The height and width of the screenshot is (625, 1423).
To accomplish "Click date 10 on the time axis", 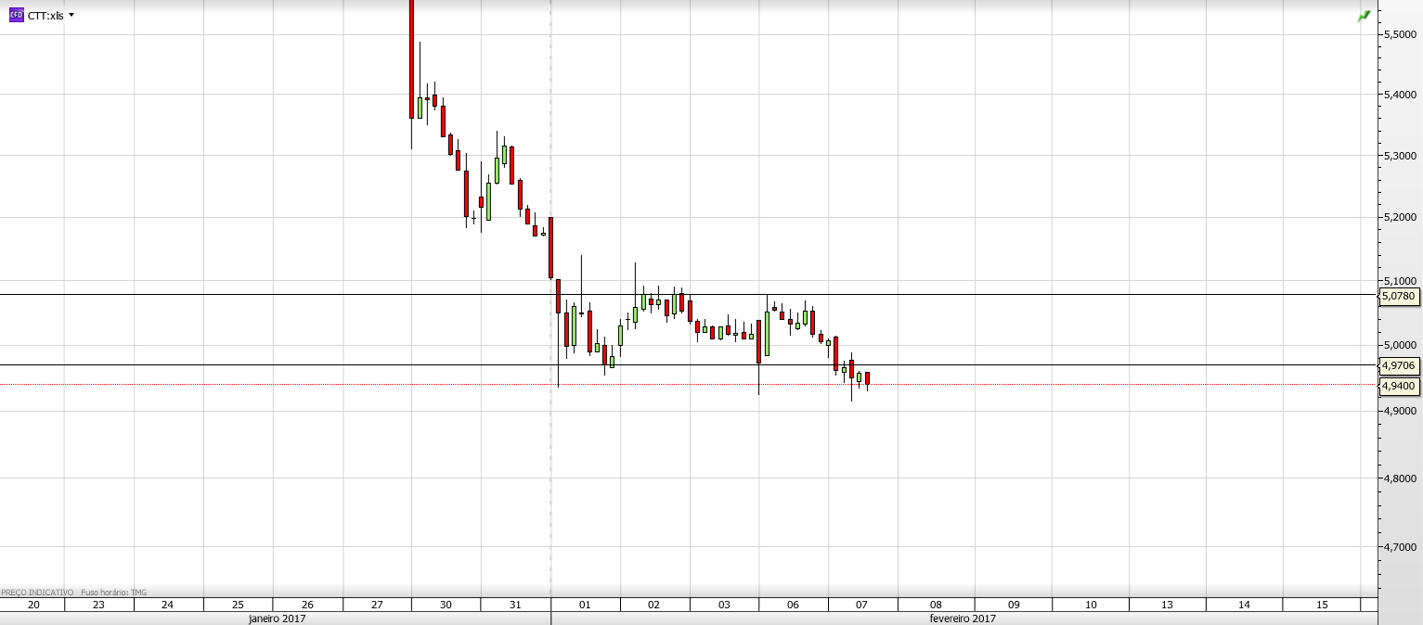I will coord(1091,605).
